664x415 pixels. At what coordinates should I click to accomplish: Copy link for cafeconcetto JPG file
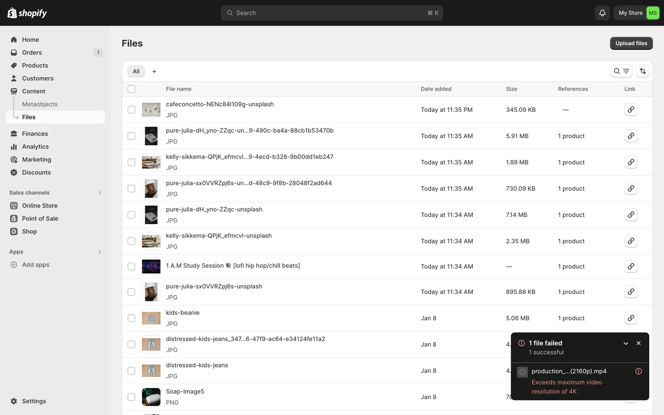(x=631, y=110)
